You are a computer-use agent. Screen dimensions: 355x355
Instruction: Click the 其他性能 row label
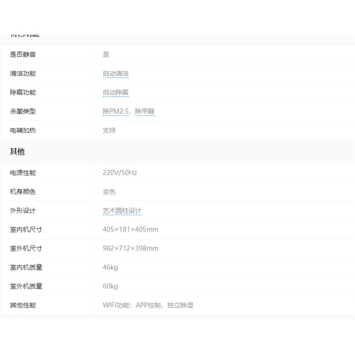coord(23,305)
